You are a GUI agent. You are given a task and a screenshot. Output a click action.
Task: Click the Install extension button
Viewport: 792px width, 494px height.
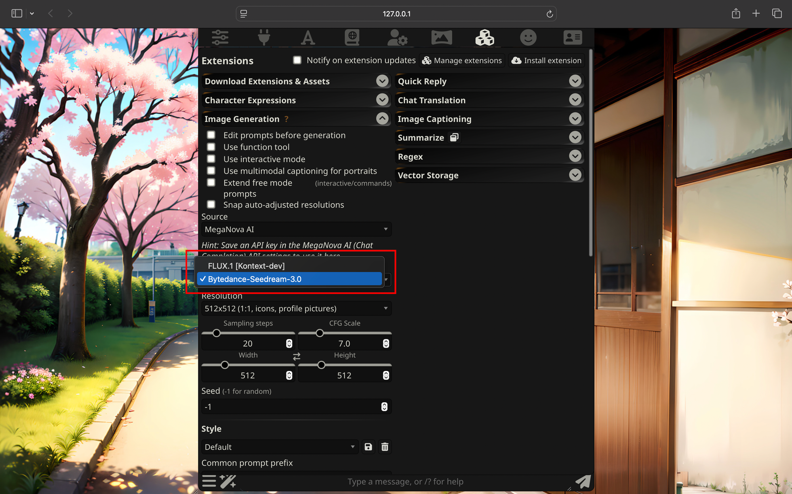tap(546, 61)
